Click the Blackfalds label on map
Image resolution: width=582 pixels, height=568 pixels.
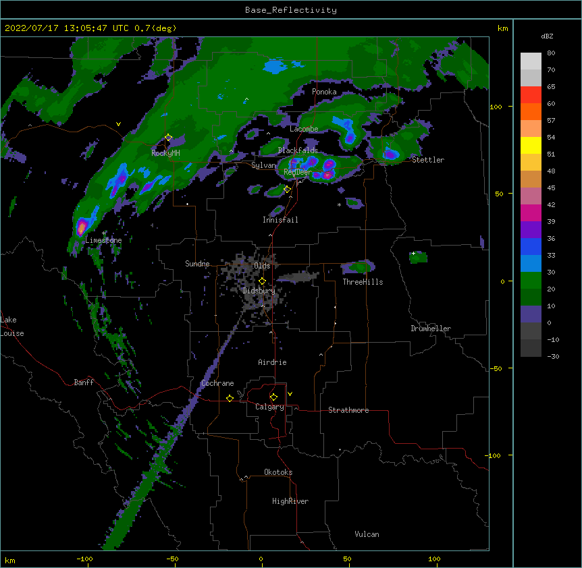coord(298,150)
